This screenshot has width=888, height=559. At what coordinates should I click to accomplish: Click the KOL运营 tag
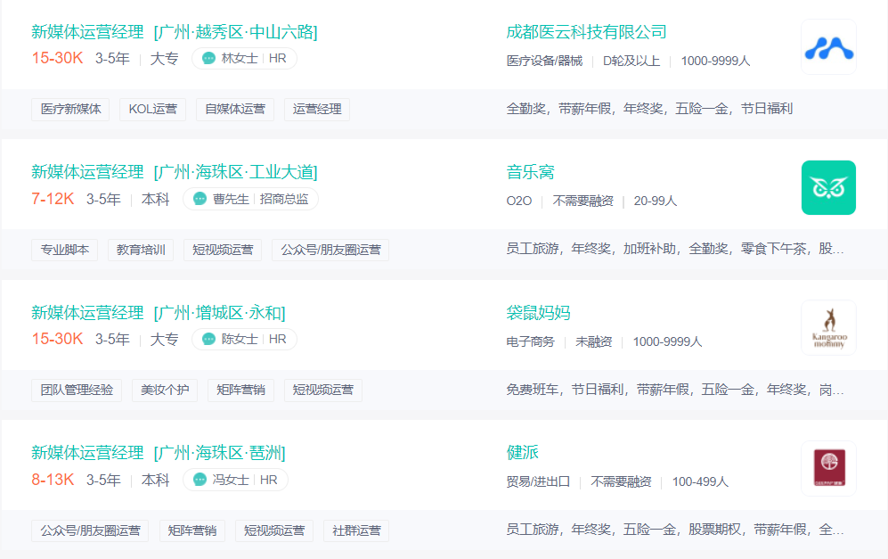click(x=153, y=110)
